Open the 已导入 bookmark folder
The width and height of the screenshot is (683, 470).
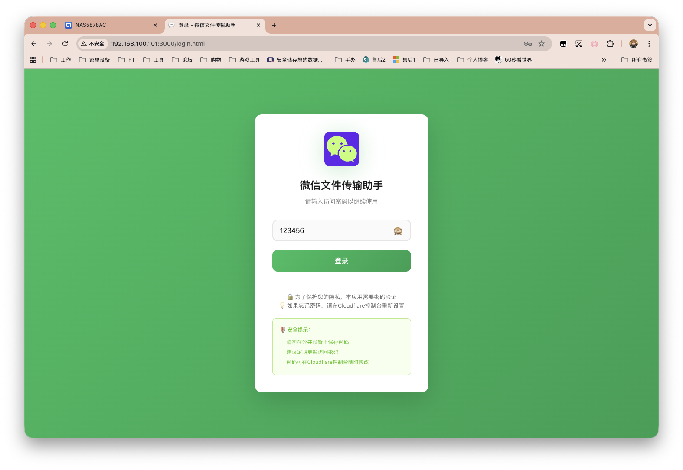(x=436, y=60)
